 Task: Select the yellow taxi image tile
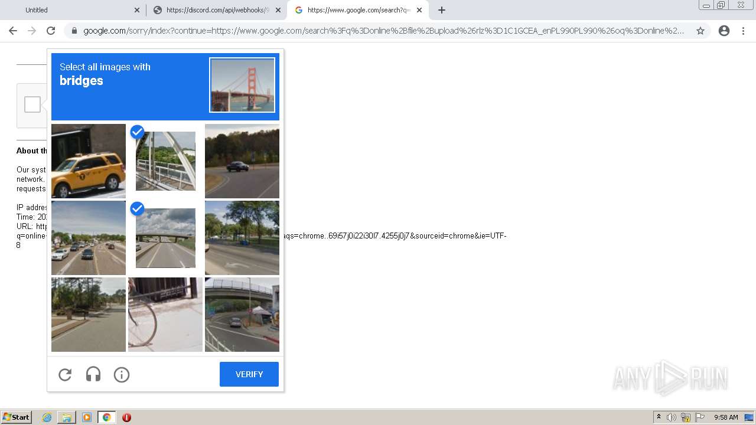(89, 161)
